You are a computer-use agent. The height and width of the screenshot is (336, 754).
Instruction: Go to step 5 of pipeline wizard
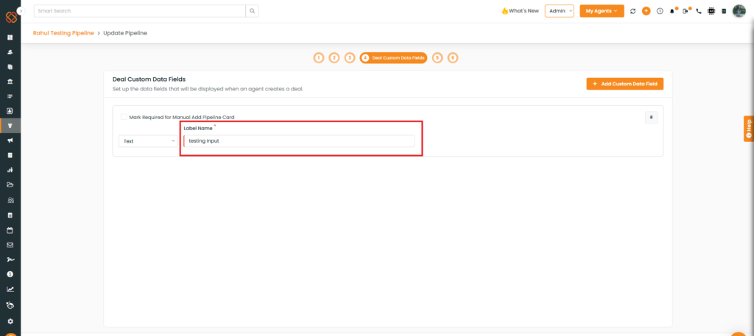tap(437, 57)
